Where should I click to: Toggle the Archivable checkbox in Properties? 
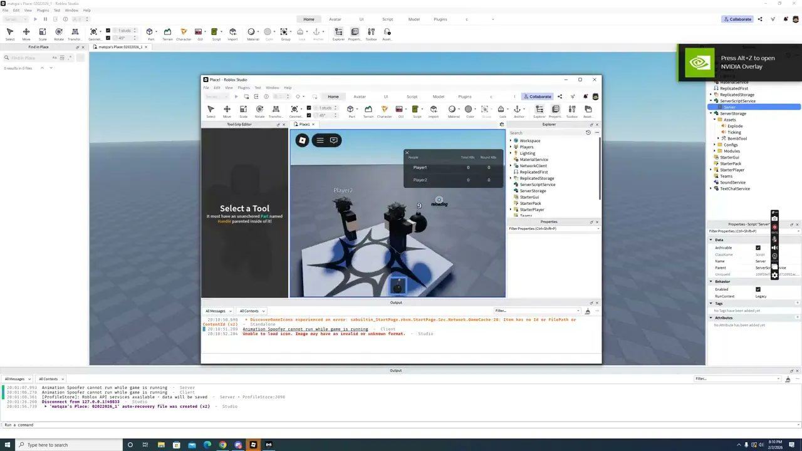758,247
